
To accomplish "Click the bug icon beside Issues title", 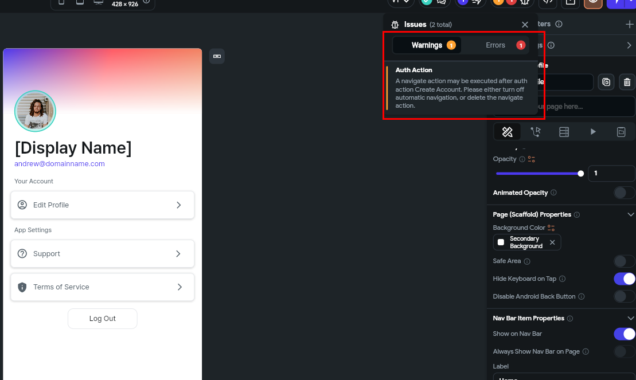I will (395, 25).
